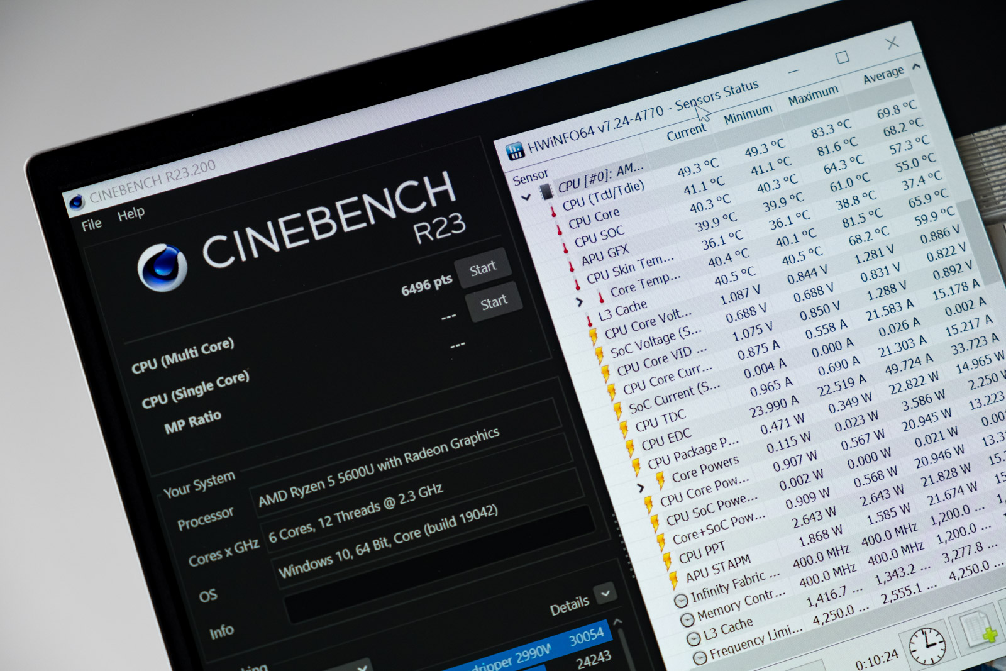Open the Help menu in Cinebench
This screenshot has width=1006, height=671.
[x=131, y=214]
